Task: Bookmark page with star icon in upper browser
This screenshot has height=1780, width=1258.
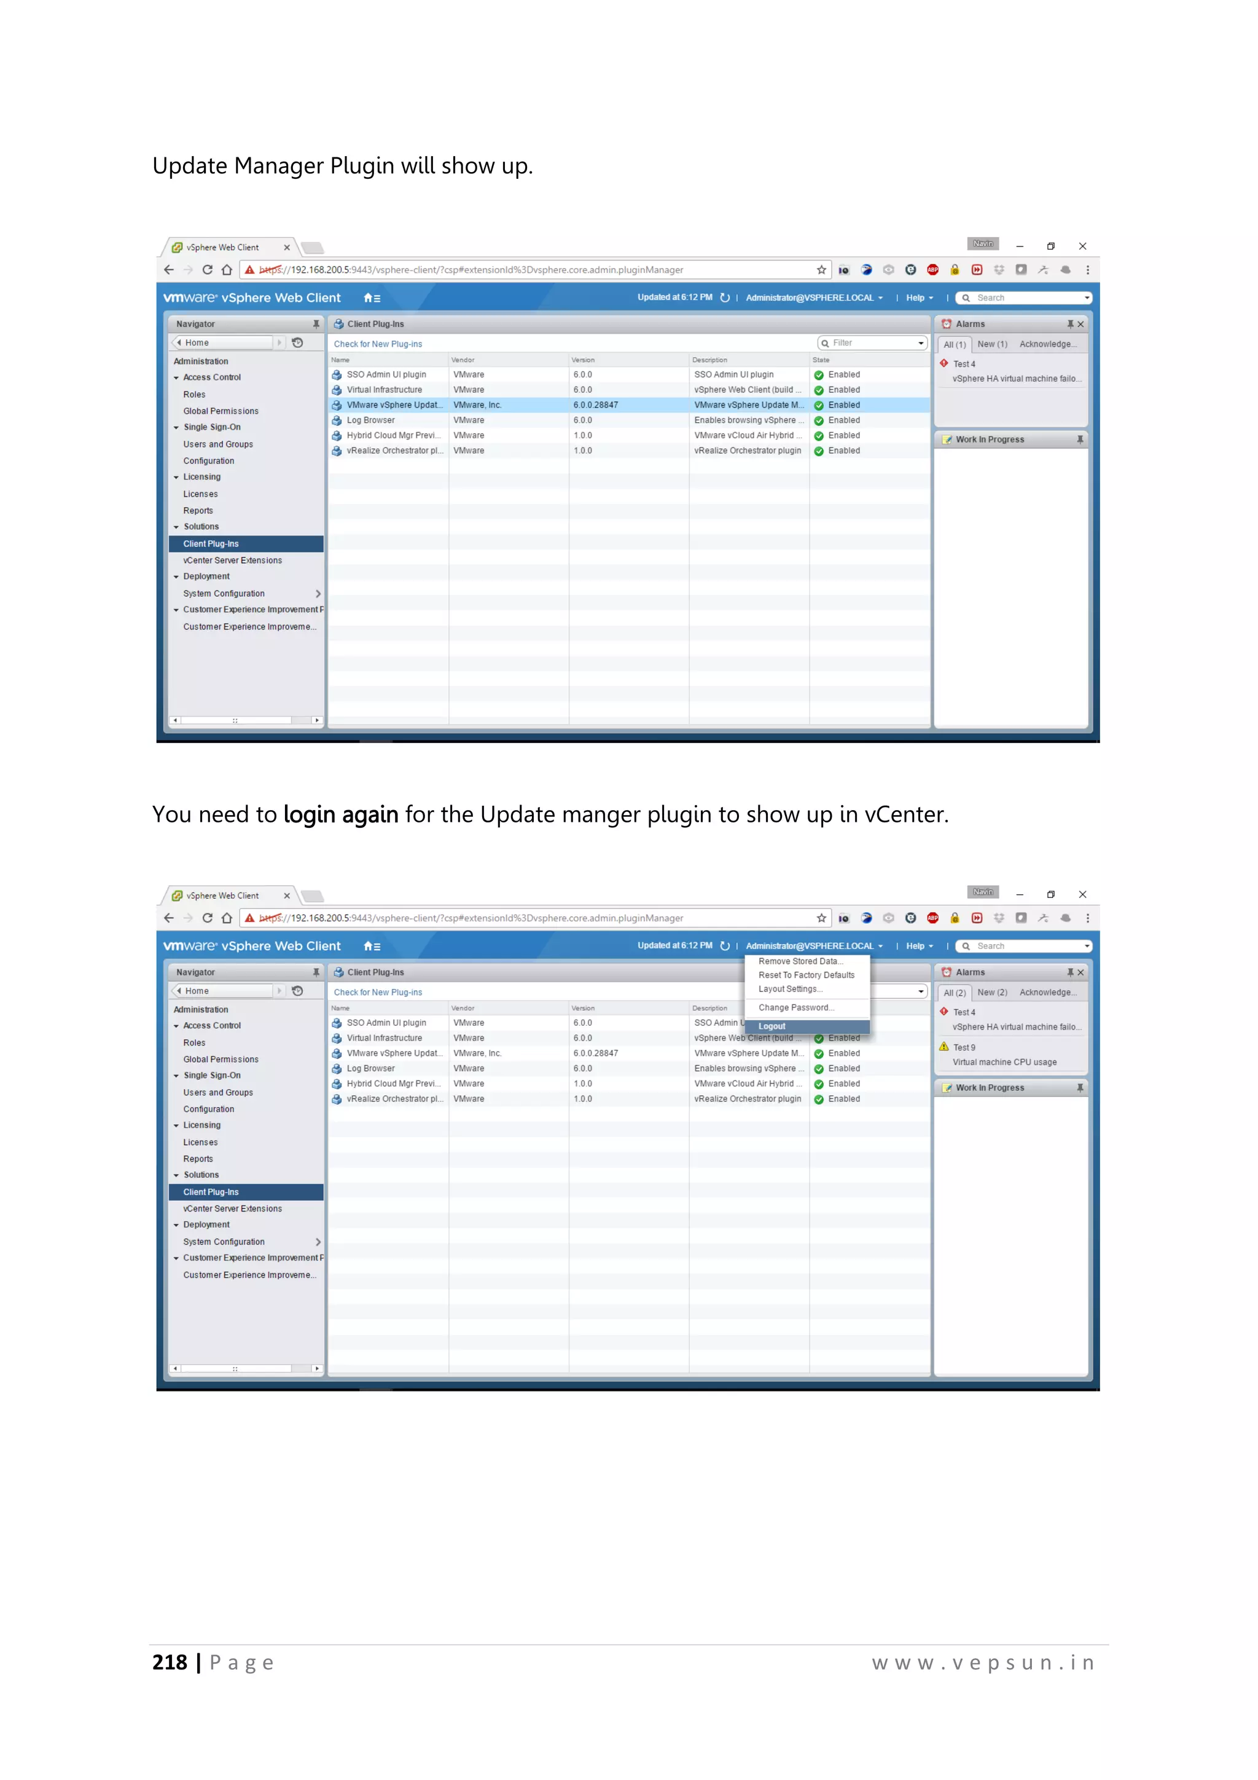Action: coord(821,270)
